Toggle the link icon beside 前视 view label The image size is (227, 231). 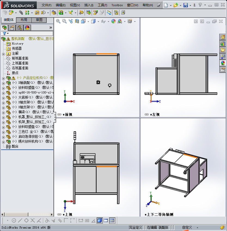[x=59, y=114]
